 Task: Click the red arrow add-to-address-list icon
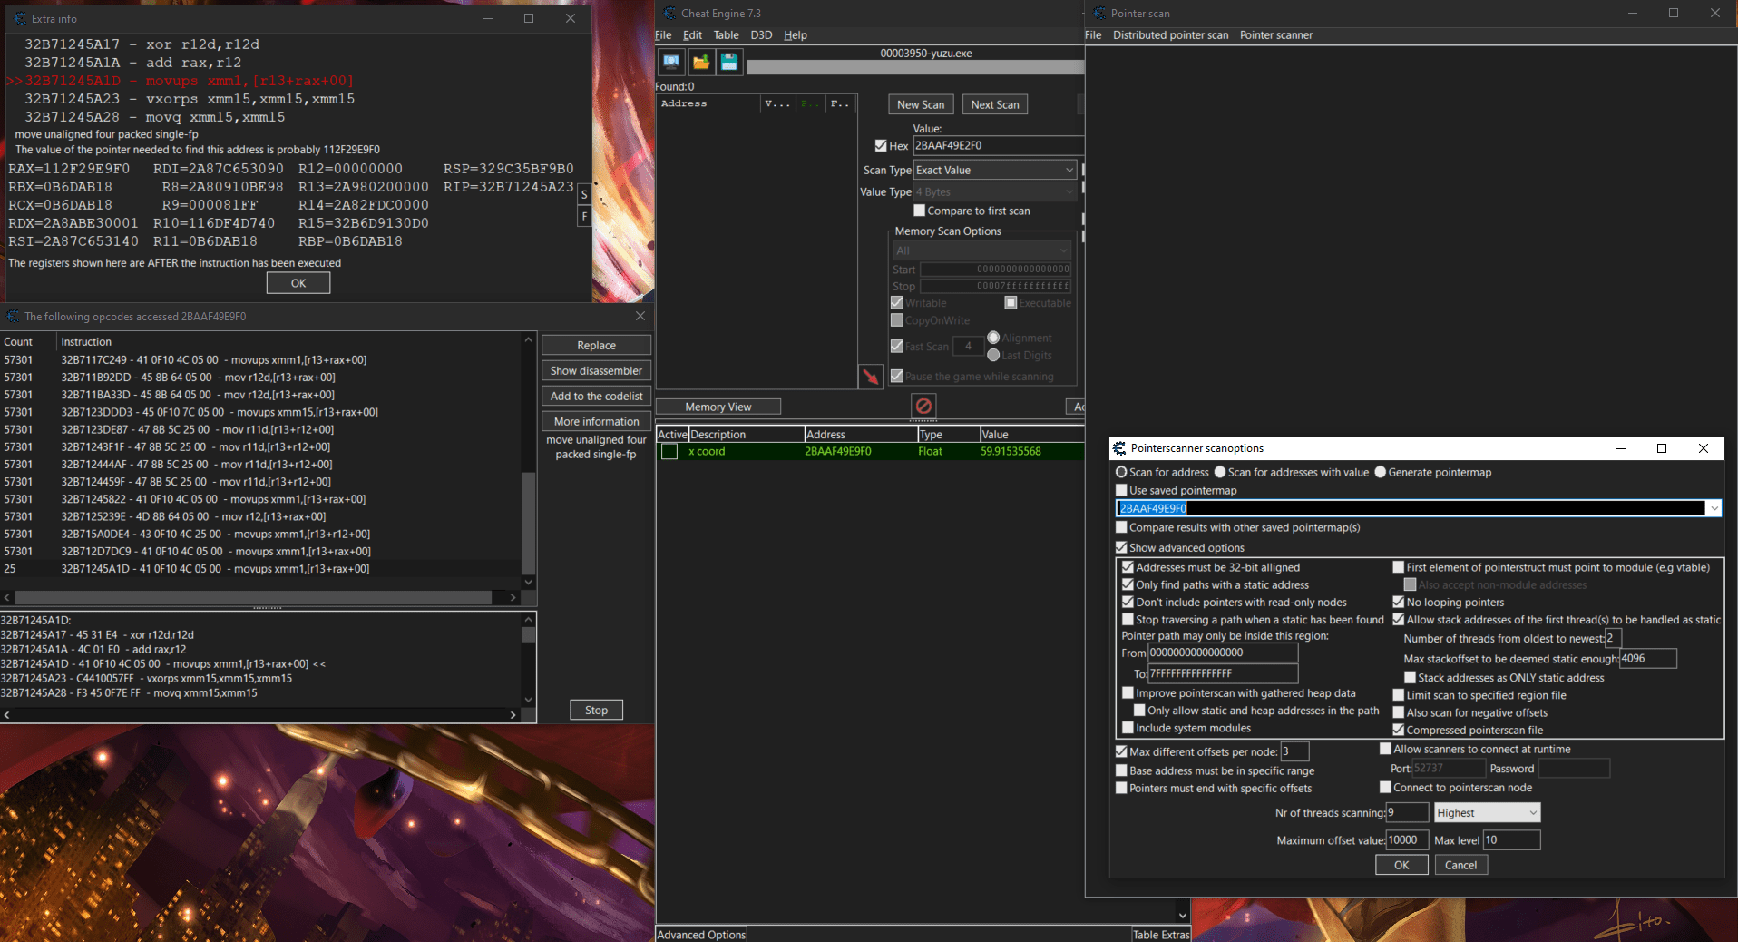pyautogui.click(x=871, y=376)
